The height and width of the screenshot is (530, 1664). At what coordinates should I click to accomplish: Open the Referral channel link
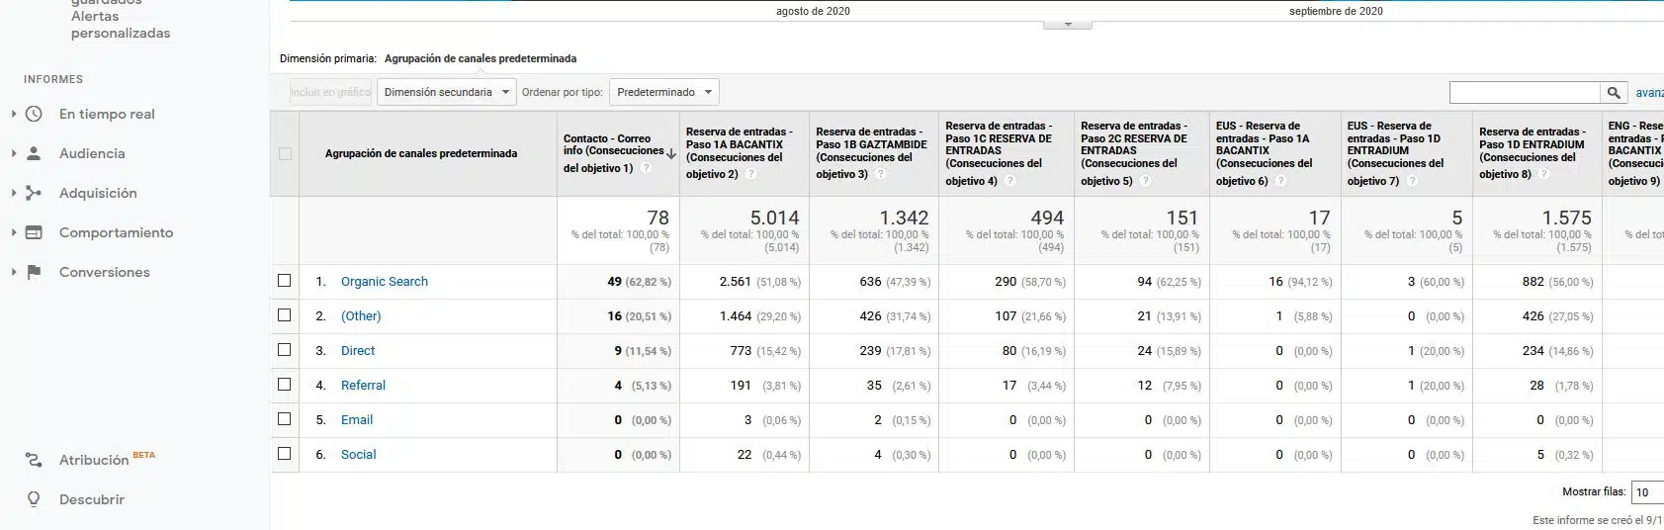tap(363, 385)
